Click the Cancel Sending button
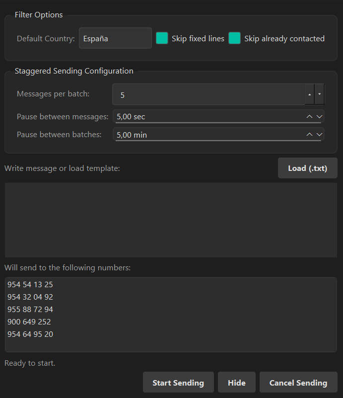Screen dimensions: 343x398 click(x=298, y=382)
